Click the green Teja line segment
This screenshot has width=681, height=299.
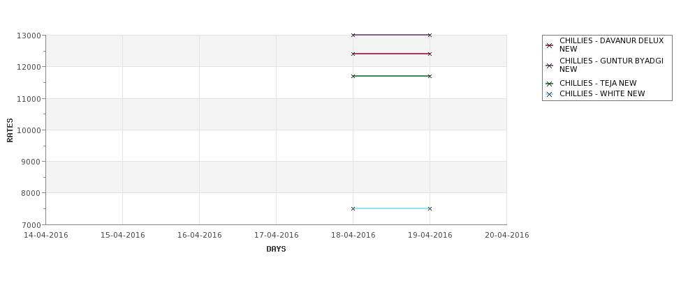tap(391, 76)
